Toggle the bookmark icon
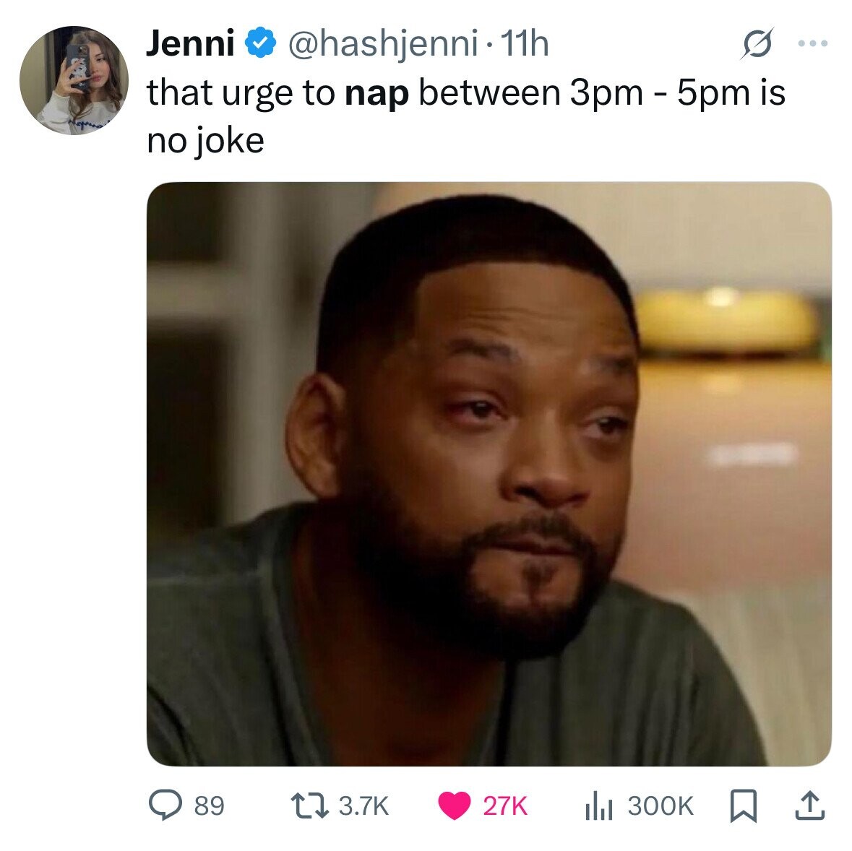Screen dimensions: 852x851 743,805
